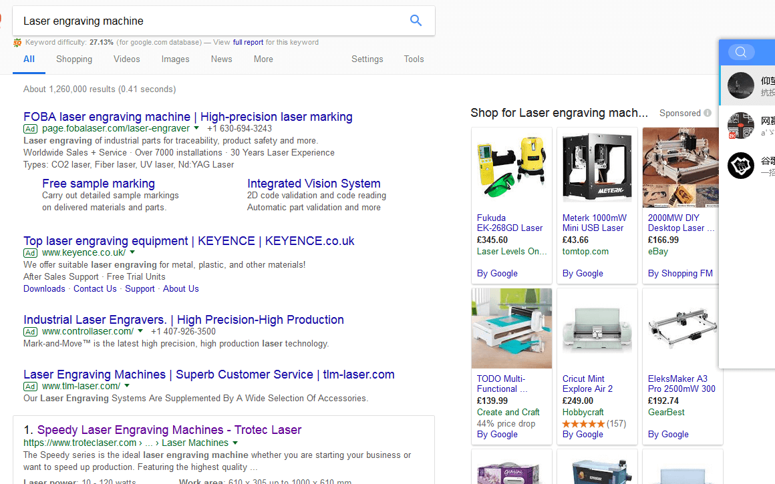Image resolution: width=775 pixels, height=484 pixels.
Task: Click the Keyence Downloads sitelink
Action: click(x=44, y=289)
